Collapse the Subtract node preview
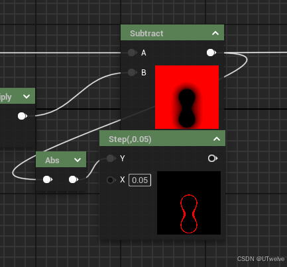 (215, 33)
